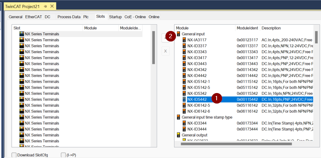Click ModuleIdent value 0x00115442
The height and width of the screenshot is (158, 321).
click(x=247, y=100)
